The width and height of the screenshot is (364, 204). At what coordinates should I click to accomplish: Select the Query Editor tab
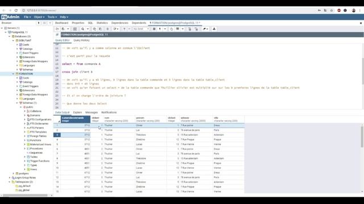click(x=63, y=40)
